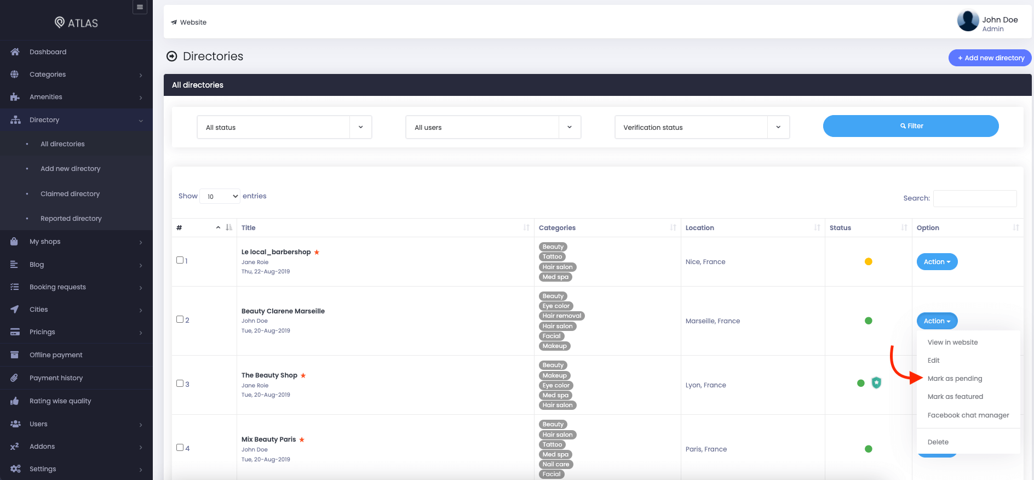Select Mark as pending option
The image size is (1034, 480).
click(x=955, y=379)
